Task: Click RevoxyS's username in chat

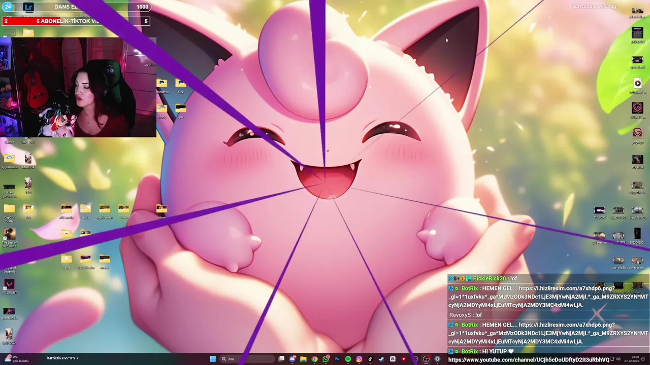Action: click(x=460, y=315)
